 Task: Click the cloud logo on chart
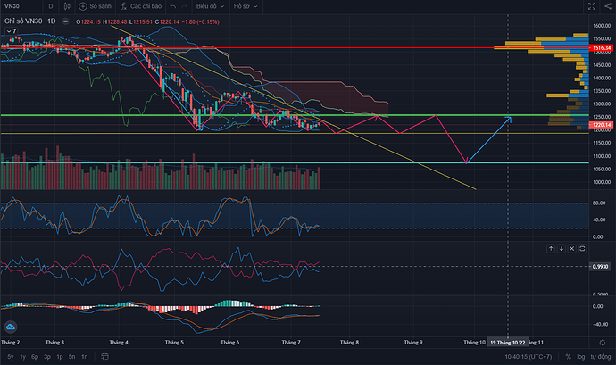tap(12, 328)
